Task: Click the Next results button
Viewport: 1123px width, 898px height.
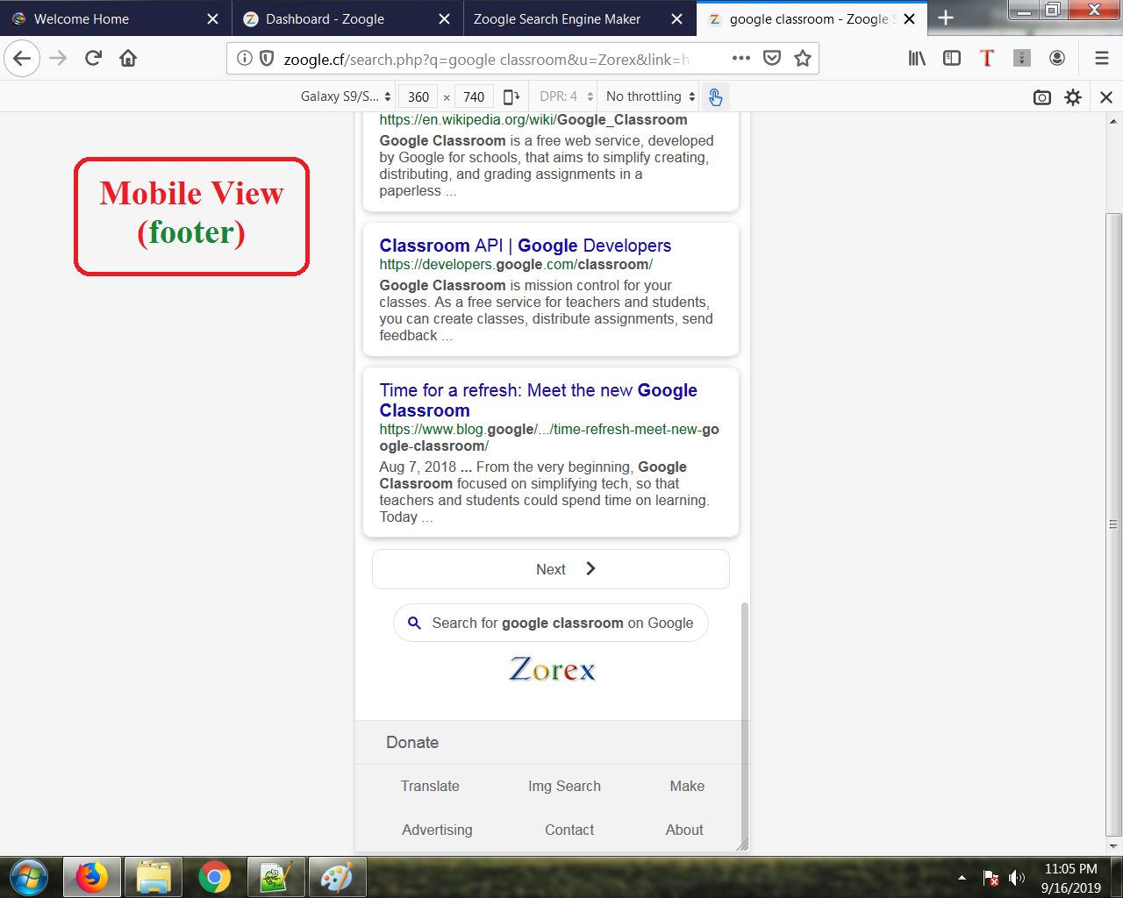Action: [551, 569]
